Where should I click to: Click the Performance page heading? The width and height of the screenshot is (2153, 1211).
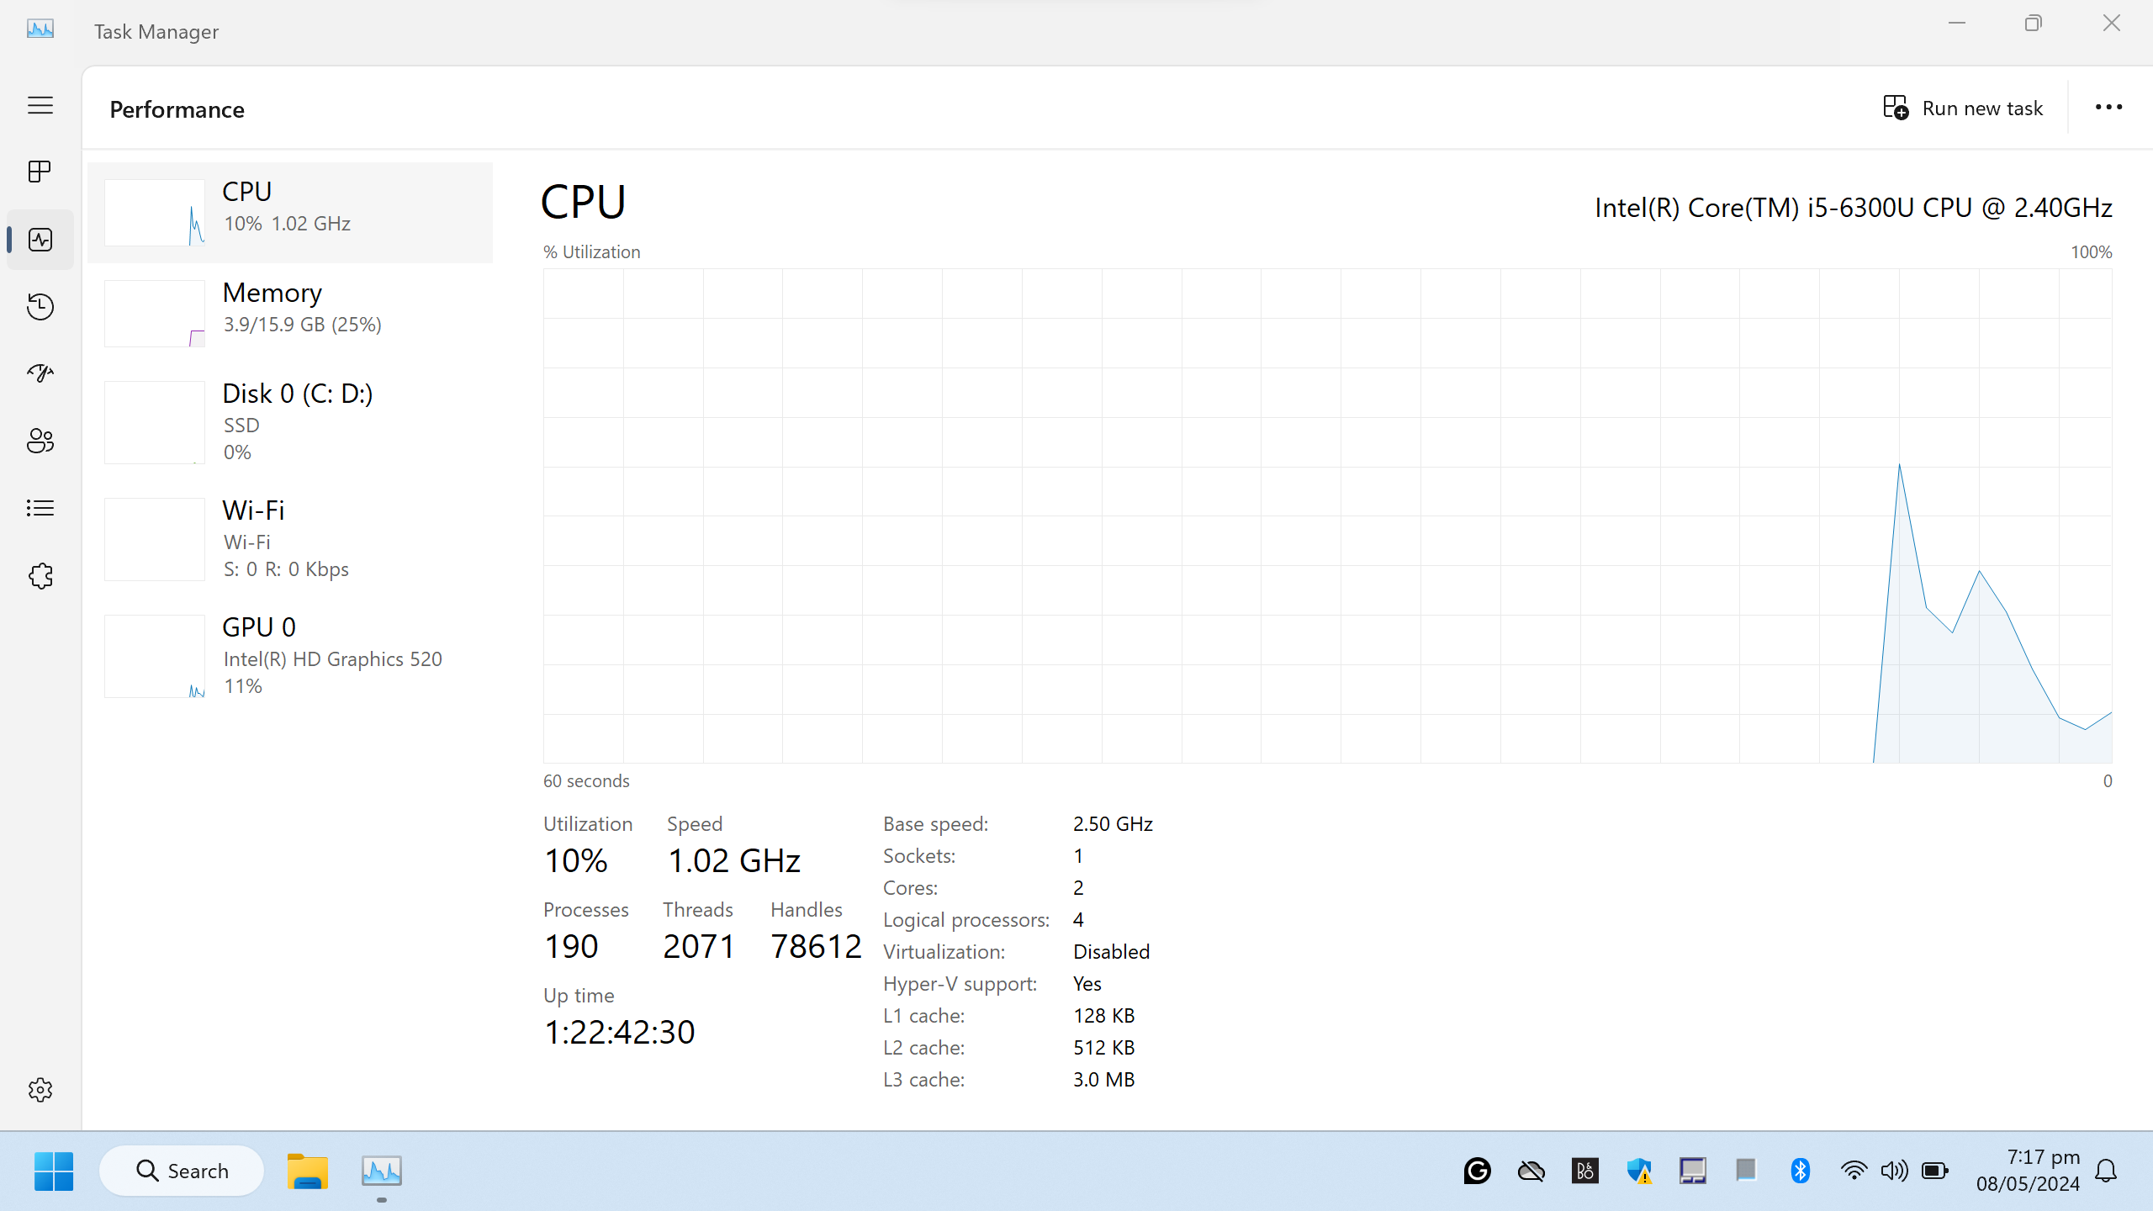(177, 109)
